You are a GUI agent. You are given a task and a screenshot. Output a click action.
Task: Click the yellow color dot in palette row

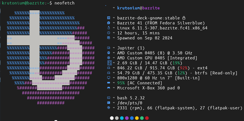pyautogui.click(x=137, y=118)
